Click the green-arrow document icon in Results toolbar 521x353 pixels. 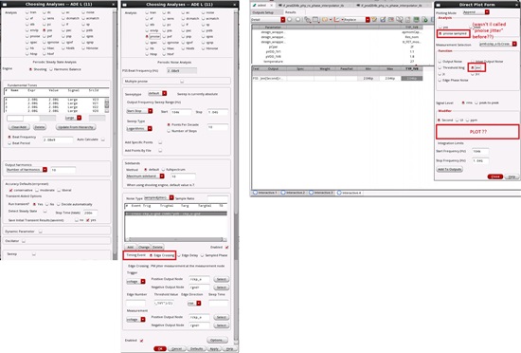pos(424,20)
